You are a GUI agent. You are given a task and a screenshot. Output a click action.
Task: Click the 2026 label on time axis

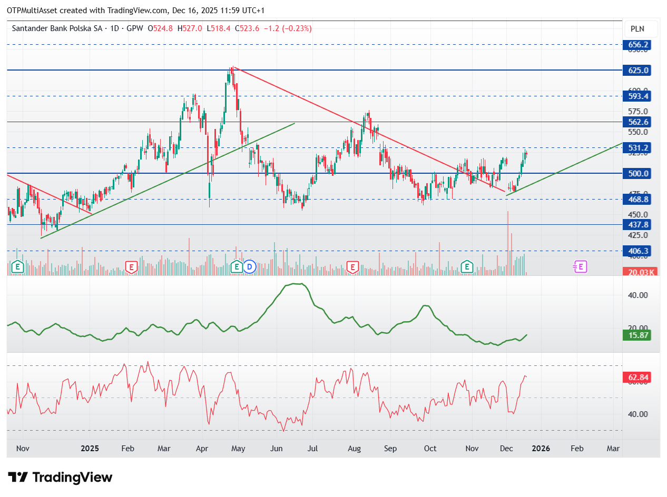541,449
